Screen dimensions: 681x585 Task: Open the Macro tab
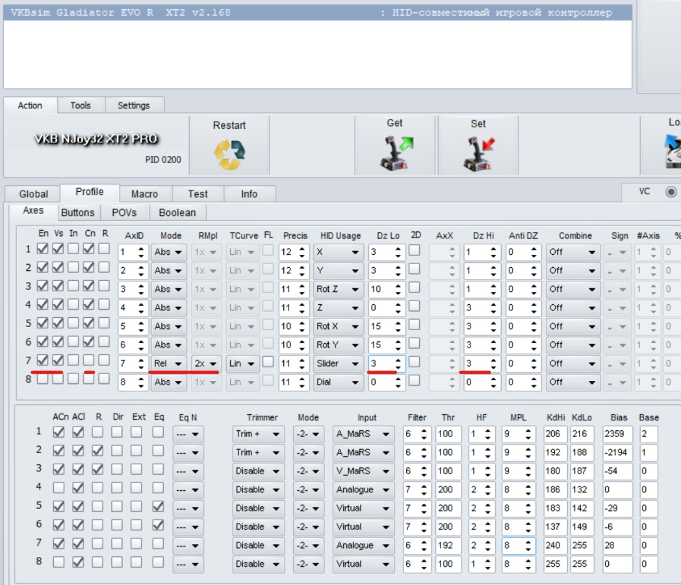145,194
